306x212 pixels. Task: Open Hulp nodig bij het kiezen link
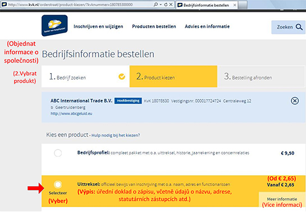pos(116,135)
